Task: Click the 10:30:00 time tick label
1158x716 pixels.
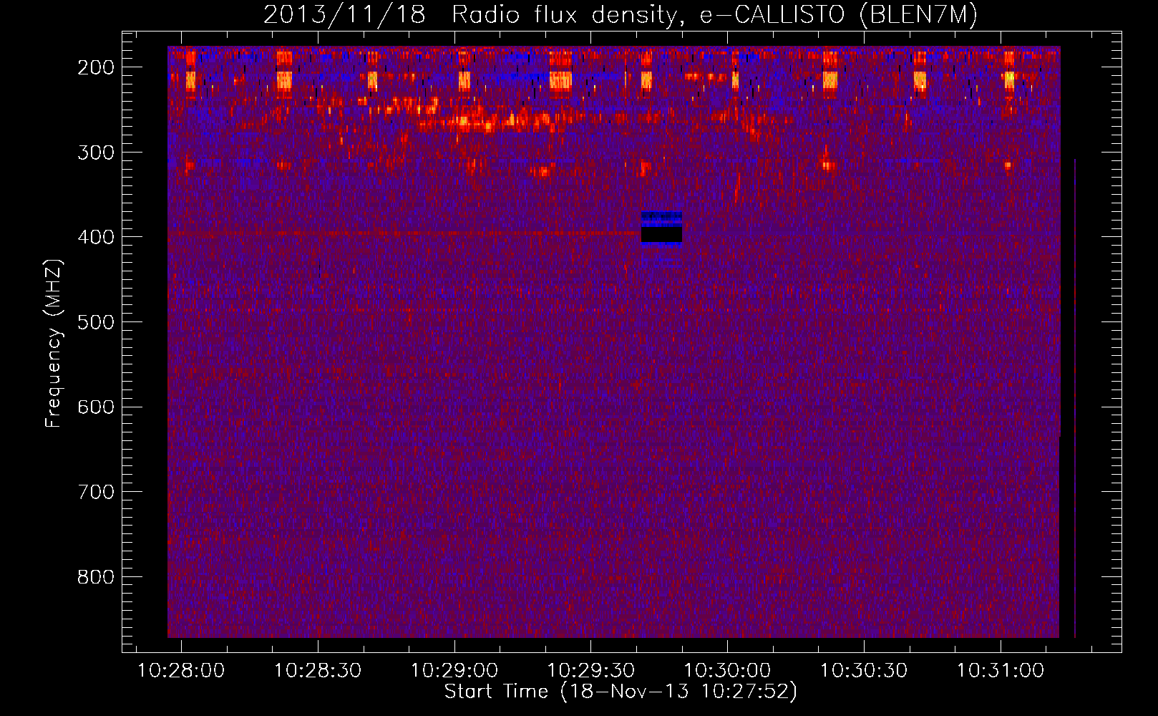Action: 728,671
